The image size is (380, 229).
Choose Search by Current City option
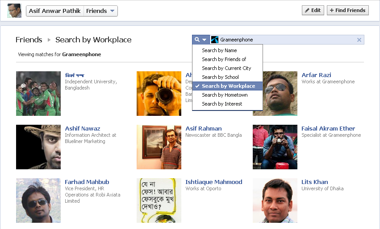point(227,68)
